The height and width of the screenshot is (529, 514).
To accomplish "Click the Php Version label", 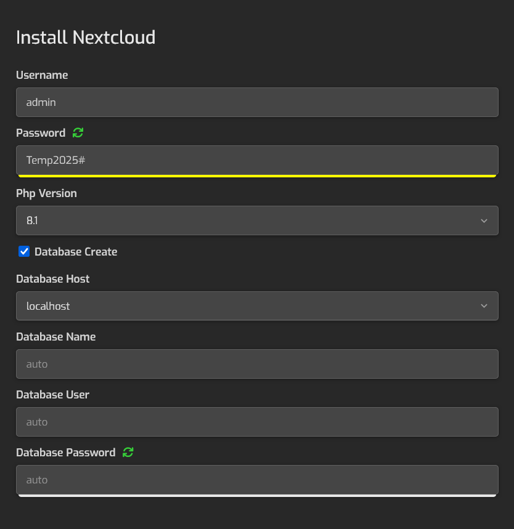I will click(47, 193).
